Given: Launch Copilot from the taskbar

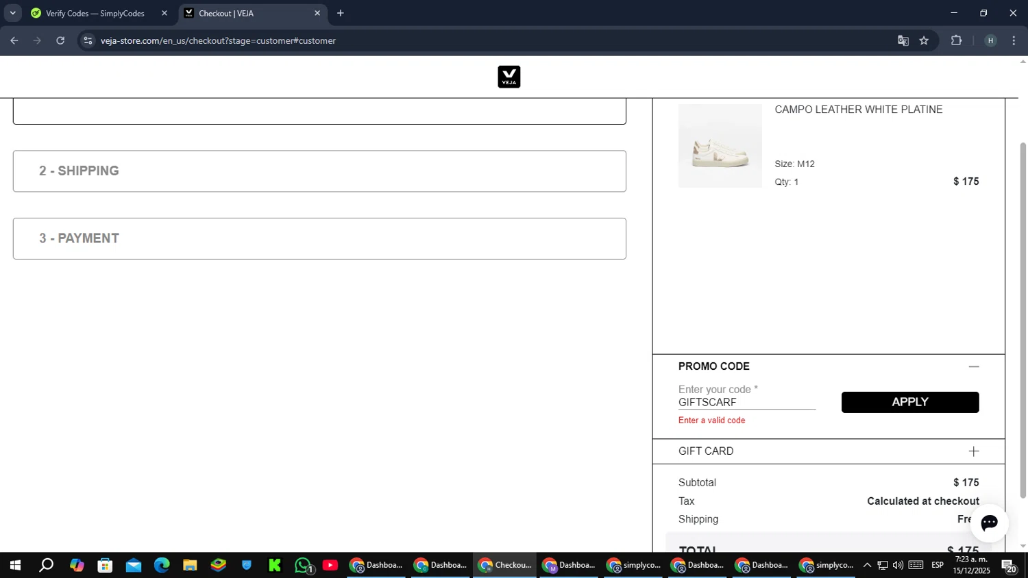Looking at the screenshot, I should [76, 565].
